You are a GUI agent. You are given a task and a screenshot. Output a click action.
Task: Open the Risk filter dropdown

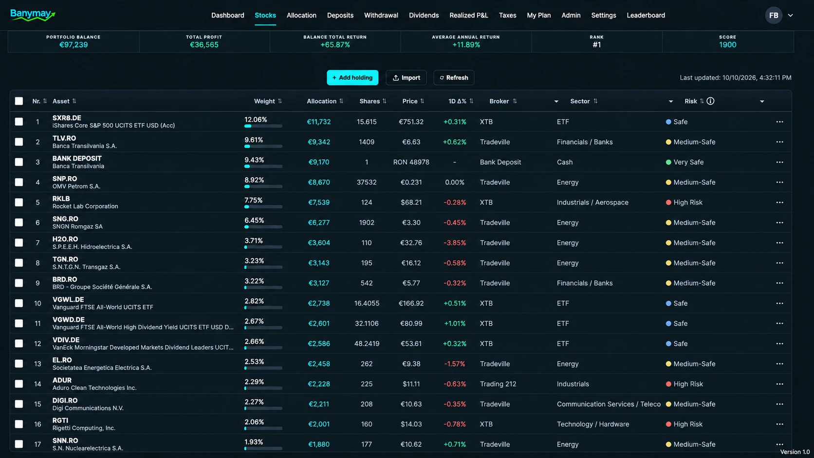coord(762,101)
